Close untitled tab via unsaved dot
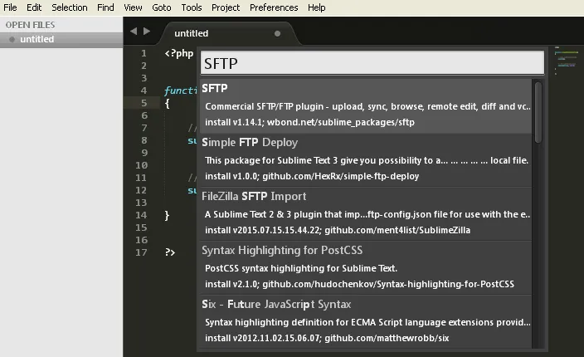 pos(277,33)
